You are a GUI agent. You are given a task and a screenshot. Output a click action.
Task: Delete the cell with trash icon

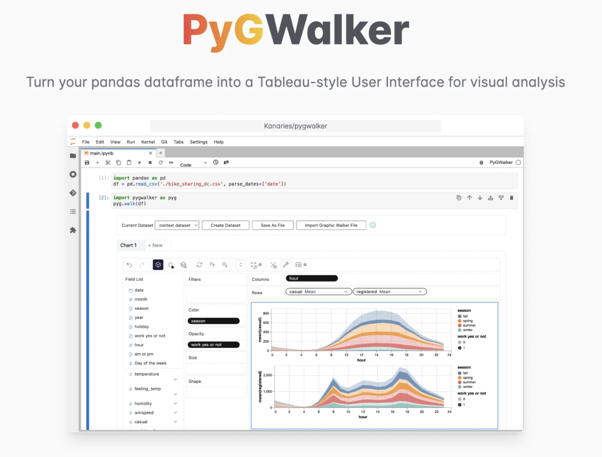click(511, 198)
